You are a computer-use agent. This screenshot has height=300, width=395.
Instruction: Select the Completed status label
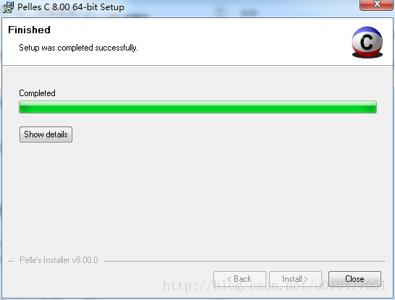[38, 93]
